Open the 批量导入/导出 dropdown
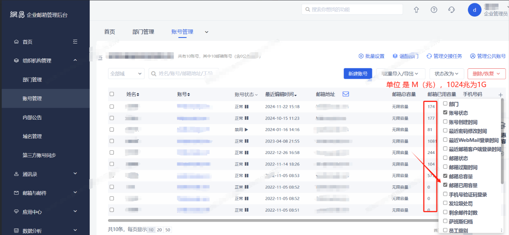The height and width of the screenshot is (235, 509). [400, 73]
